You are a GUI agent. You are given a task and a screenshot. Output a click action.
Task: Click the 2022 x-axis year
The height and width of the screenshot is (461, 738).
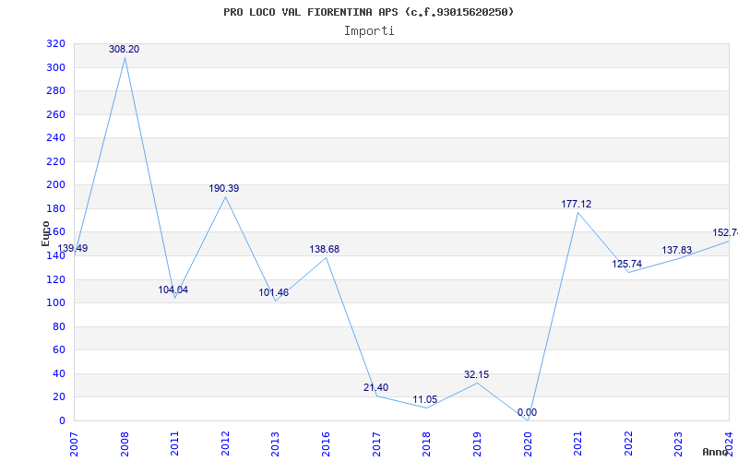(x=628, y=443)
